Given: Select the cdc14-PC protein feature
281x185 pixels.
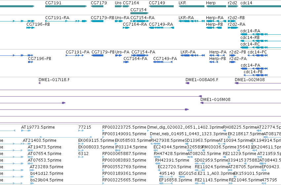Looking at the screenshot, I should (x=258, y=55).
